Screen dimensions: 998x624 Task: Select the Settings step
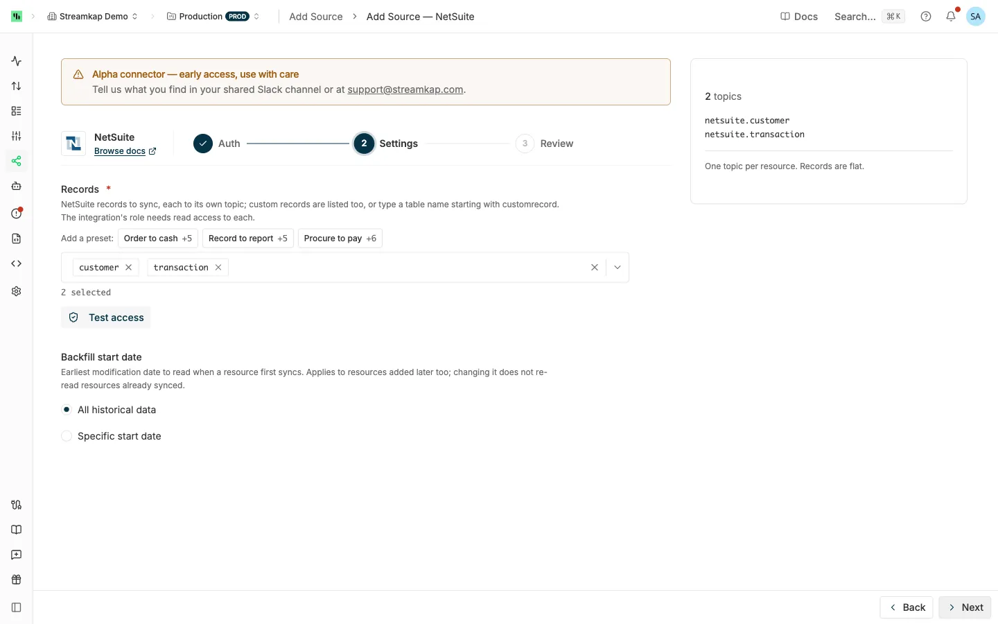(386, 144)
